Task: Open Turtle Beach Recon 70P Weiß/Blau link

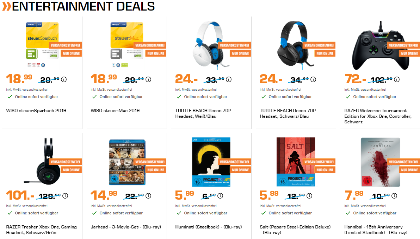Action: 203,113
